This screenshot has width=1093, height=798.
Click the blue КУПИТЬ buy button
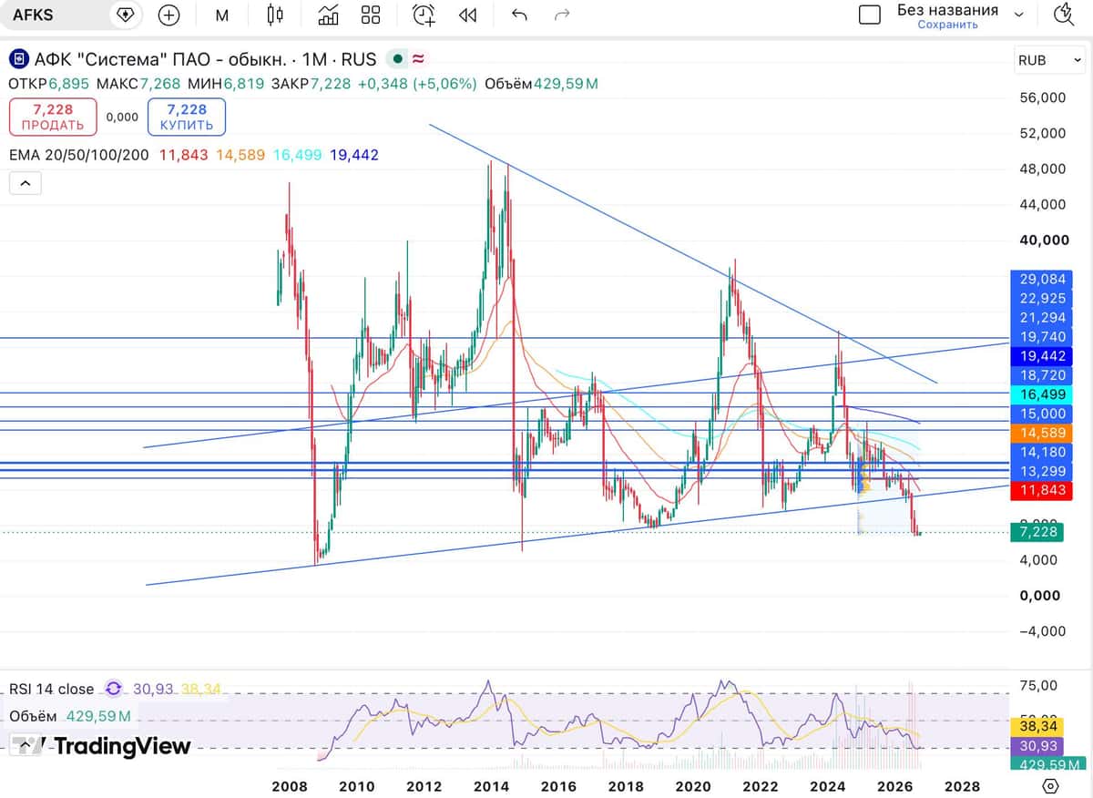(187, 117)
